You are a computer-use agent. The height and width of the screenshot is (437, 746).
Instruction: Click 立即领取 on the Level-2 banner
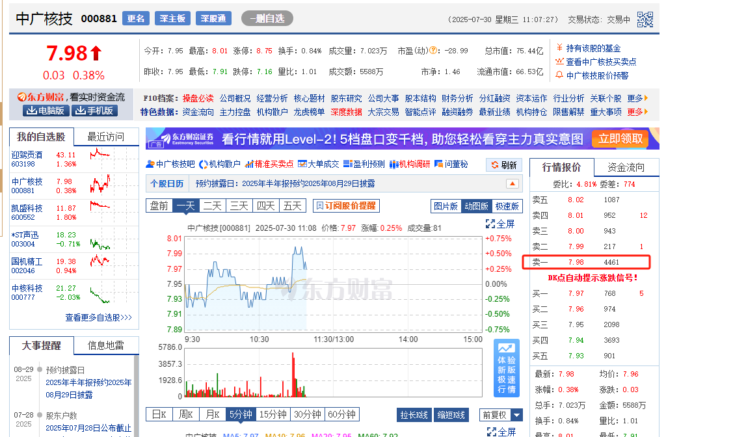click(x=620, y=139)
